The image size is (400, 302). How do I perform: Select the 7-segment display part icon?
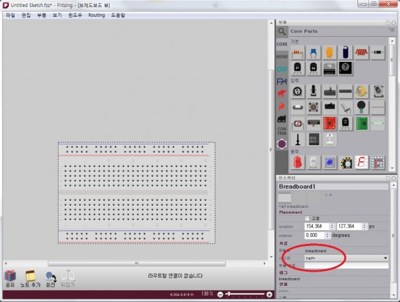tap(362, 161)
